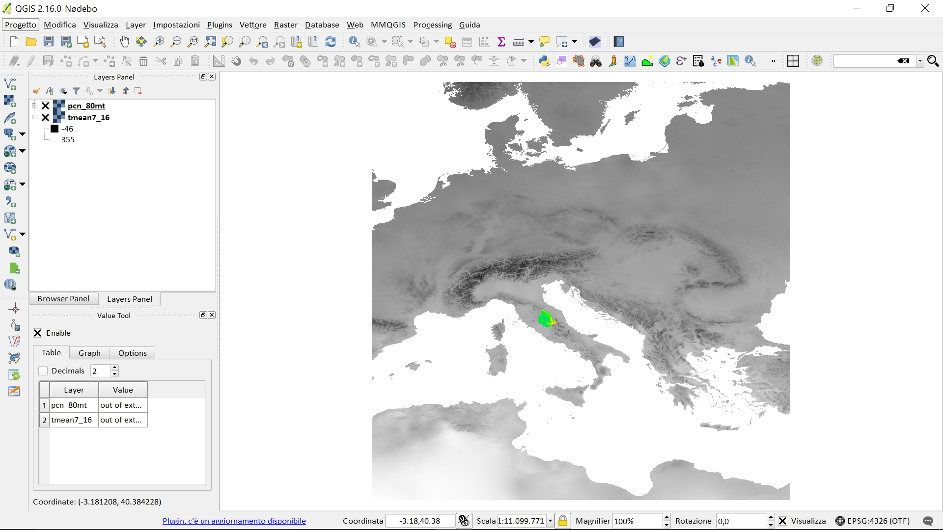Click the Coordinata input field
Image resolution: width=943 pixels, height=530 pixels.
[x=419, y=521]
